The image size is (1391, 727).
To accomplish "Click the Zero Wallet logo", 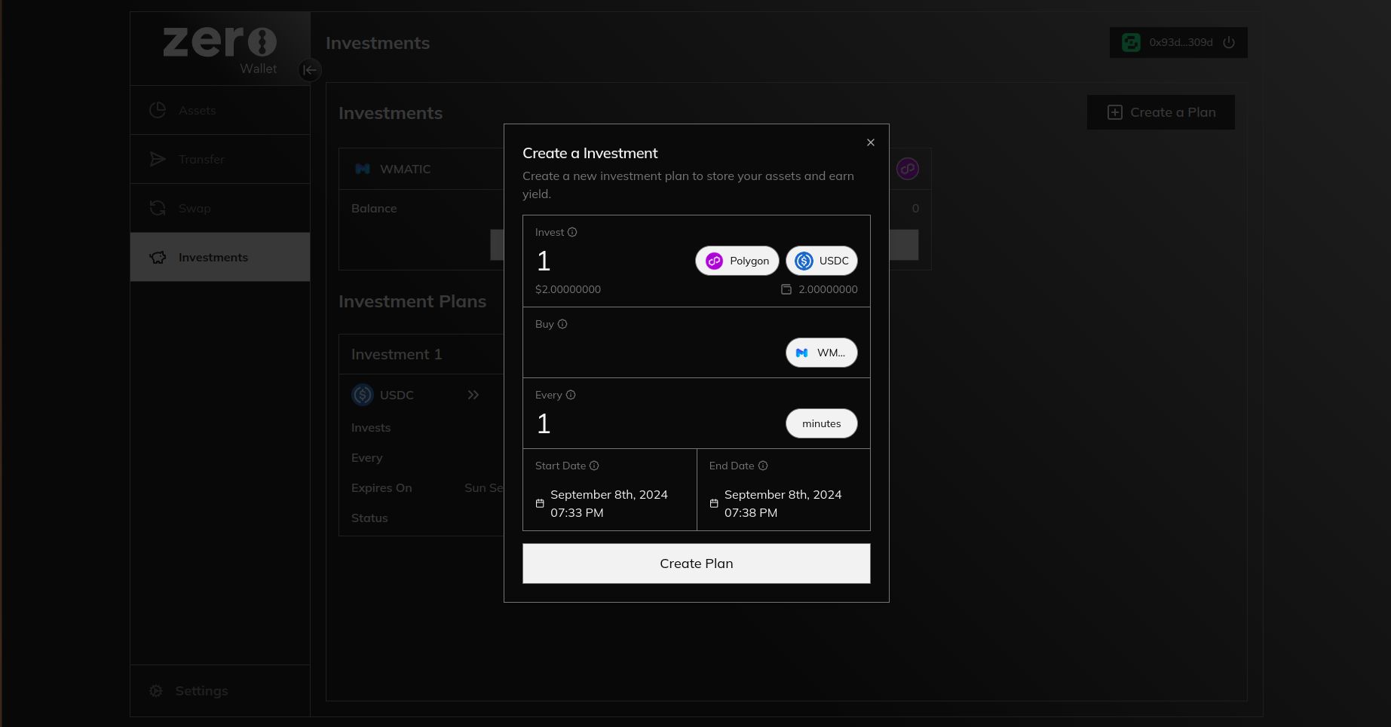I will [x=220, y=50].
